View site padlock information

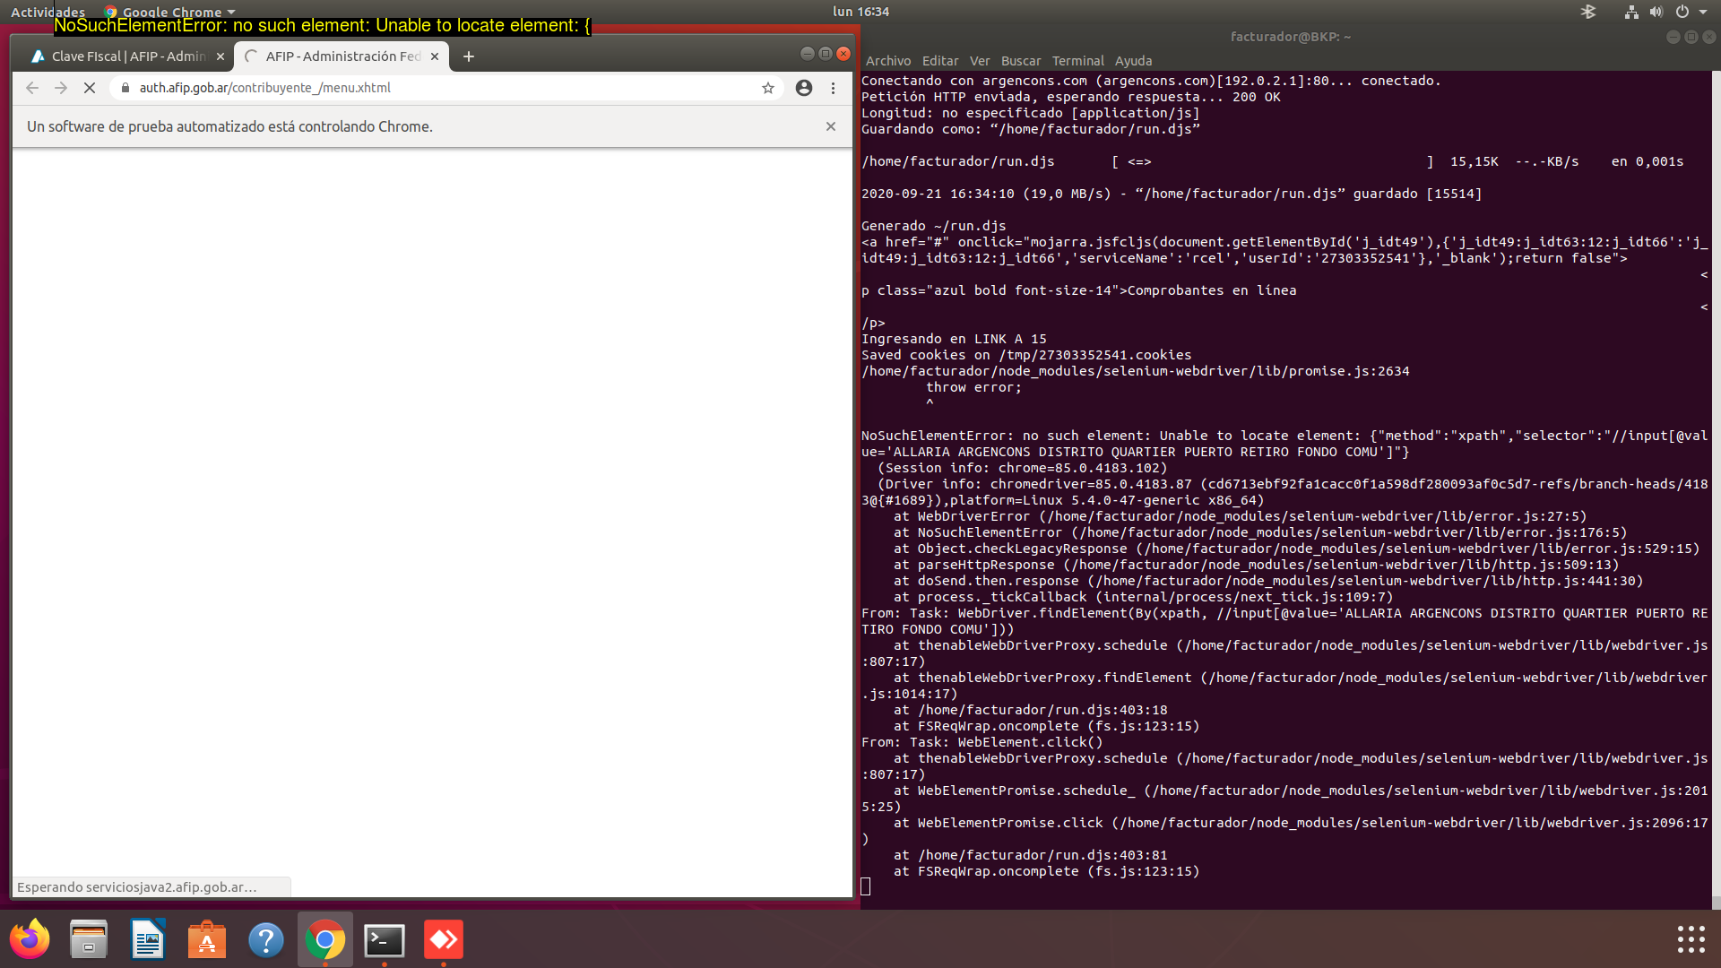(125, 88)
